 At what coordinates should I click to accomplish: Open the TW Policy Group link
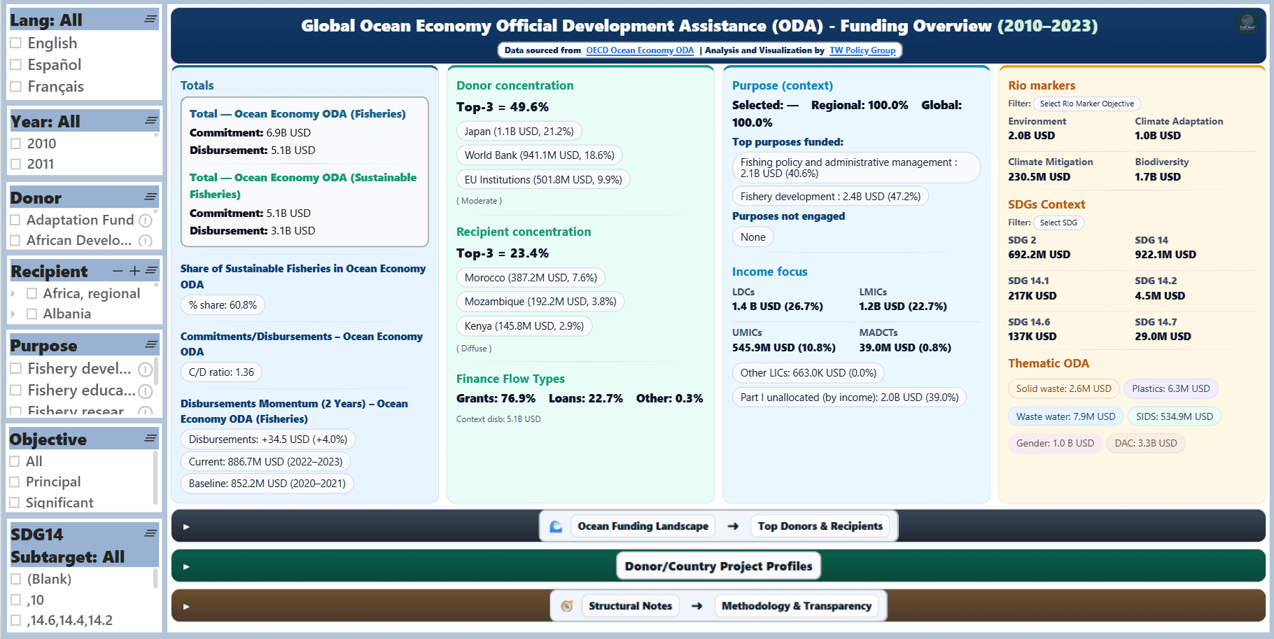[862, 50]
